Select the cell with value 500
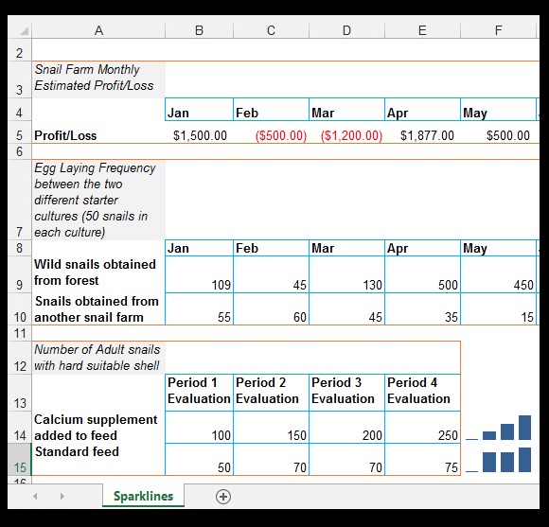Screen dimensions: 549x527 point(422,274)
